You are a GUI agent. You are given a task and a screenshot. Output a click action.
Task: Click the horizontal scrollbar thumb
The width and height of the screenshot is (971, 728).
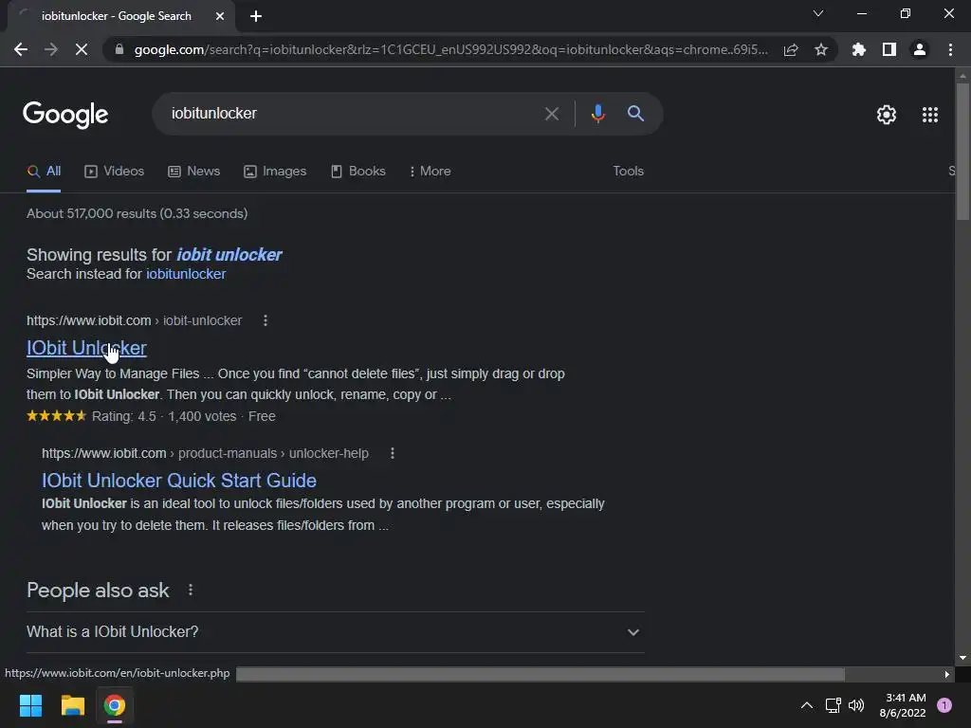click(x=540, y=674)
